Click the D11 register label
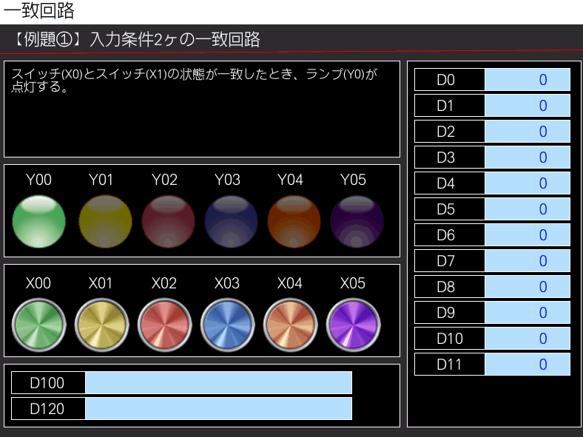583x437 pixels. [x=450, y=365]
